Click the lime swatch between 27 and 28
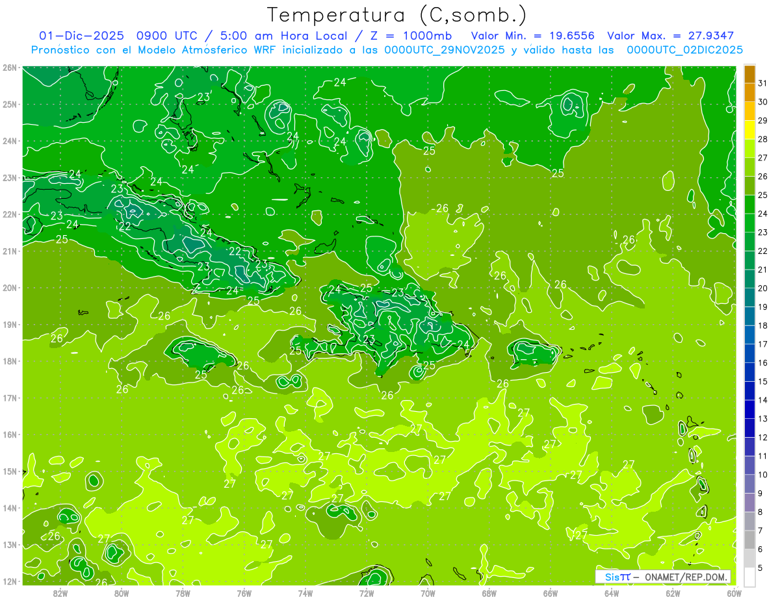The height and width of the screenshot is (602, 780). [749, 149]
